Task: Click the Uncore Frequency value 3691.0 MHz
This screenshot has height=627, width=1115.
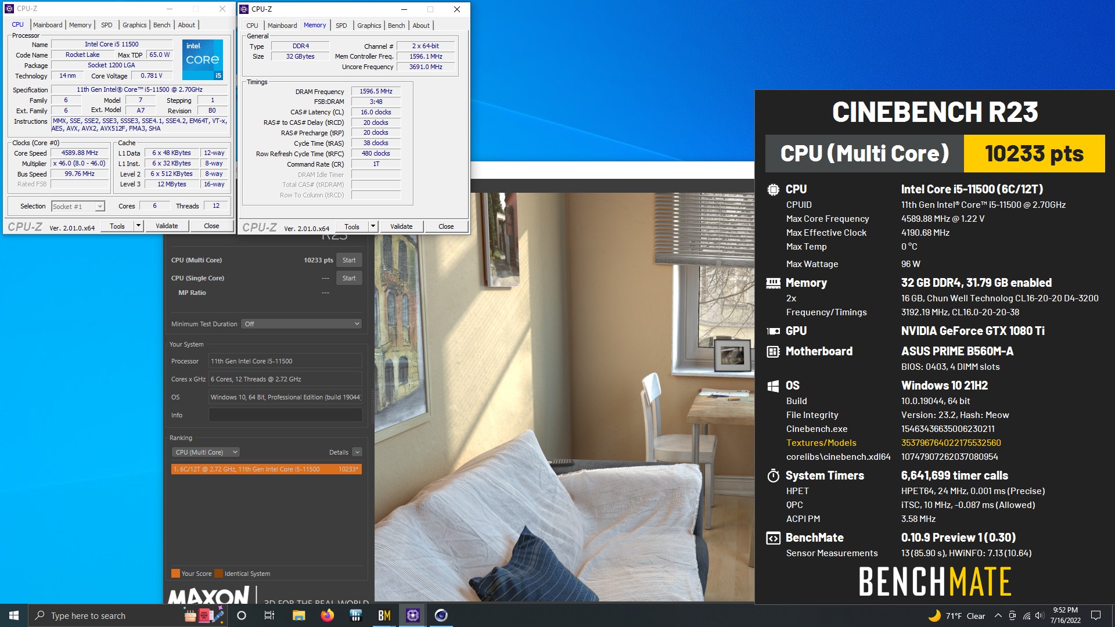Action: pos(426,67)
